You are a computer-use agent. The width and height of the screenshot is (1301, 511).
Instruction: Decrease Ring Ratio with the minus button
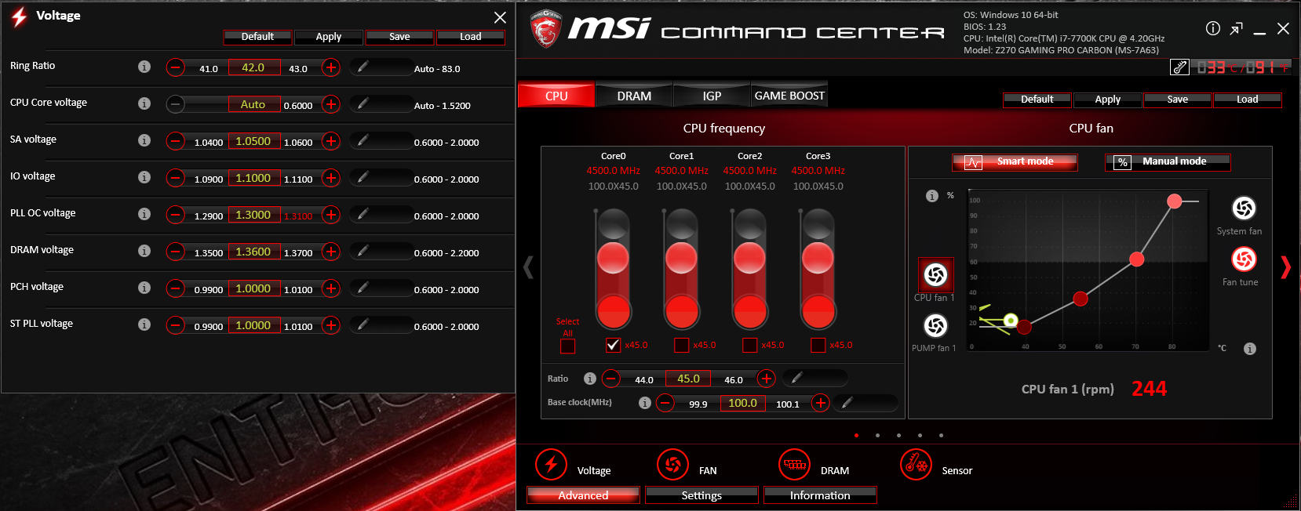click(x=176, y=67)
